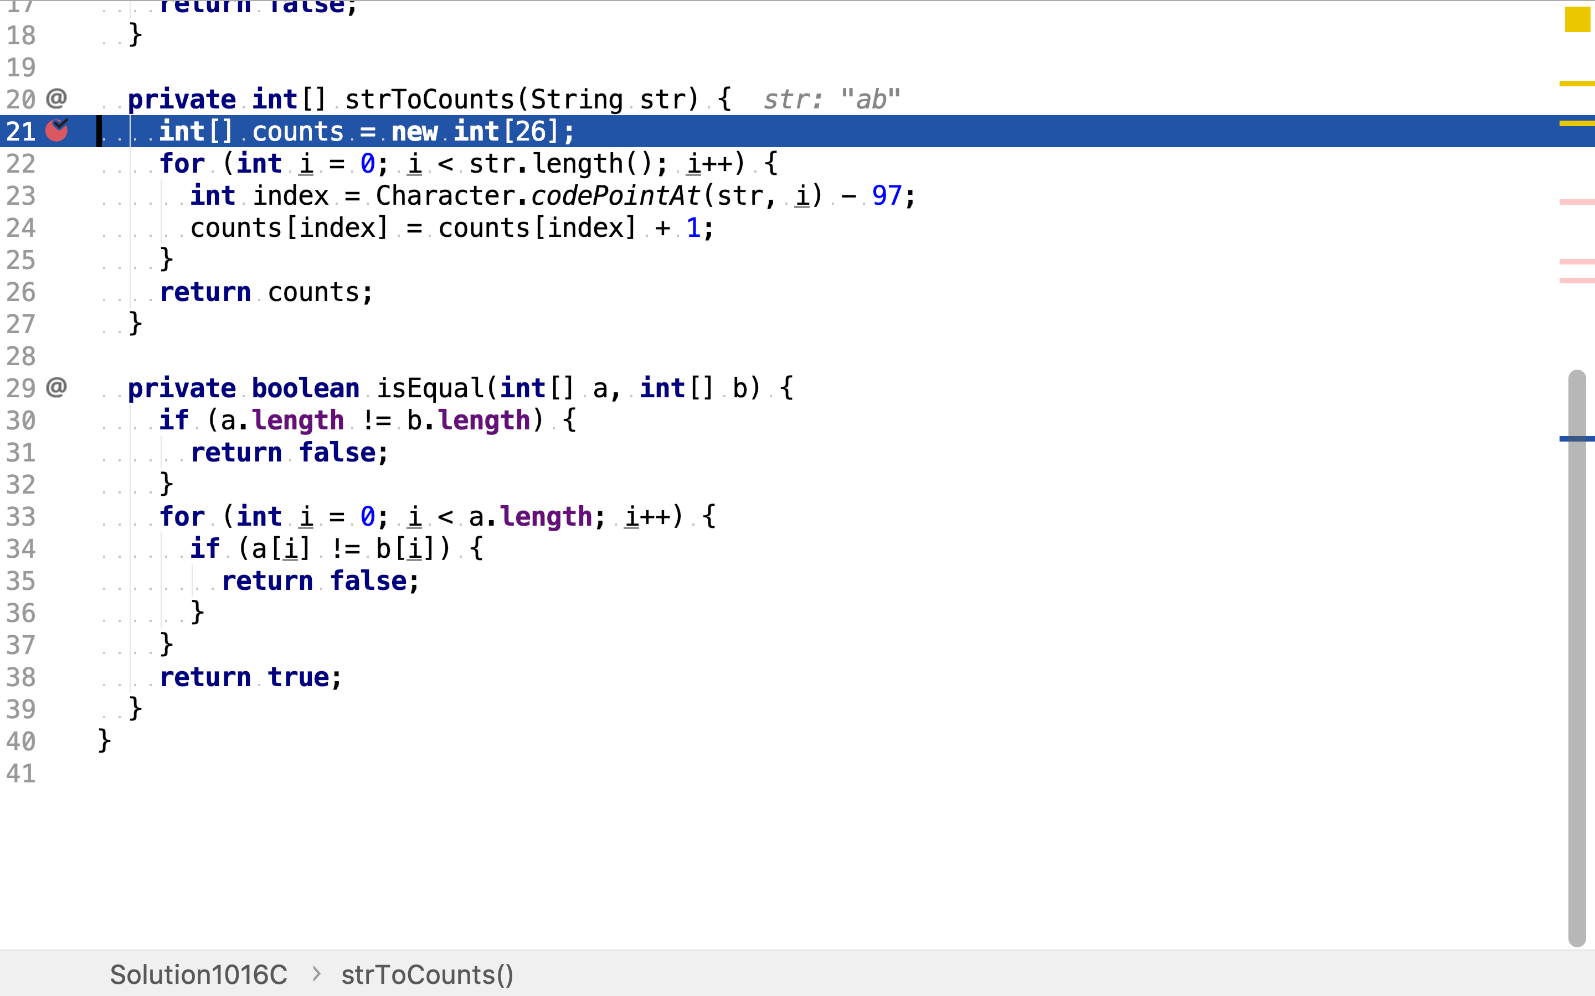
Task: Click line number 38 in the gutter
Action: 21,677
